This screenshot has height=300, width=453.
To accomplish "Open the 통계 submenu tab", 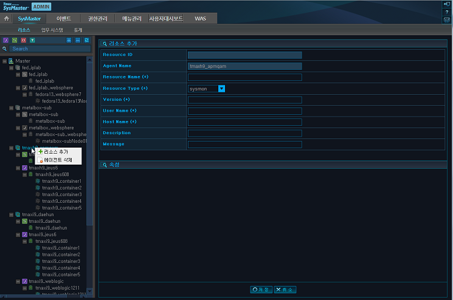I will point(78,30).
